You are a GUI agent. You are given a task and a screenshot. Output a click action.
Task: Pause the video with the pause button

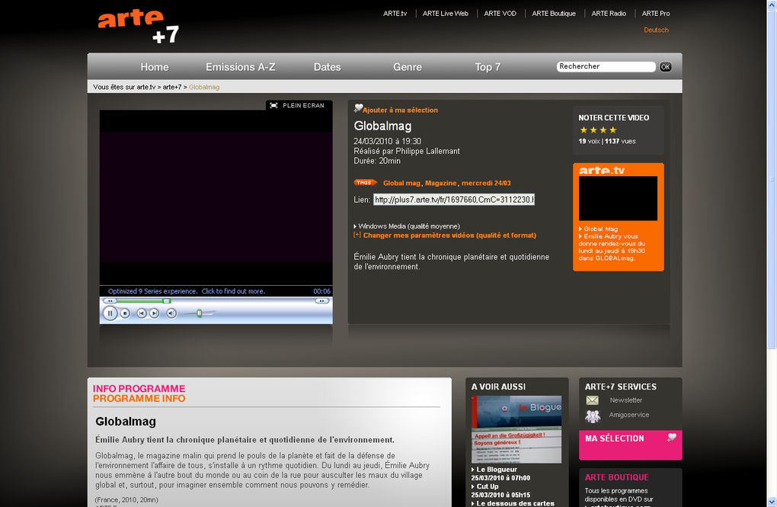pos(110,313)
